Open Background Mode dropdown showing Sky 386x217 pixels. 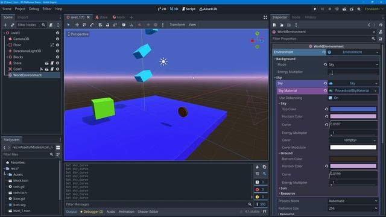click(353, 64)
